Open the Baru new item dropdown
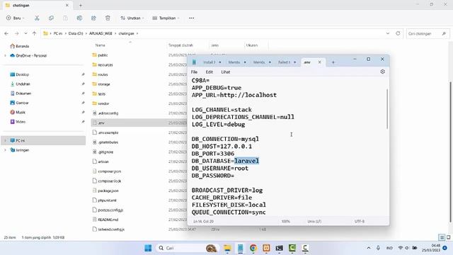Screen dimensions: 453x255 click(x=16, y=18)
